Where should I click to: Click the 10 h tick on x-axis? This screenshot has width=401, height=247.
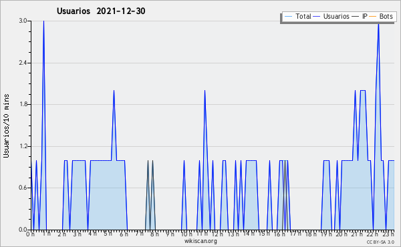pos(186,234)
